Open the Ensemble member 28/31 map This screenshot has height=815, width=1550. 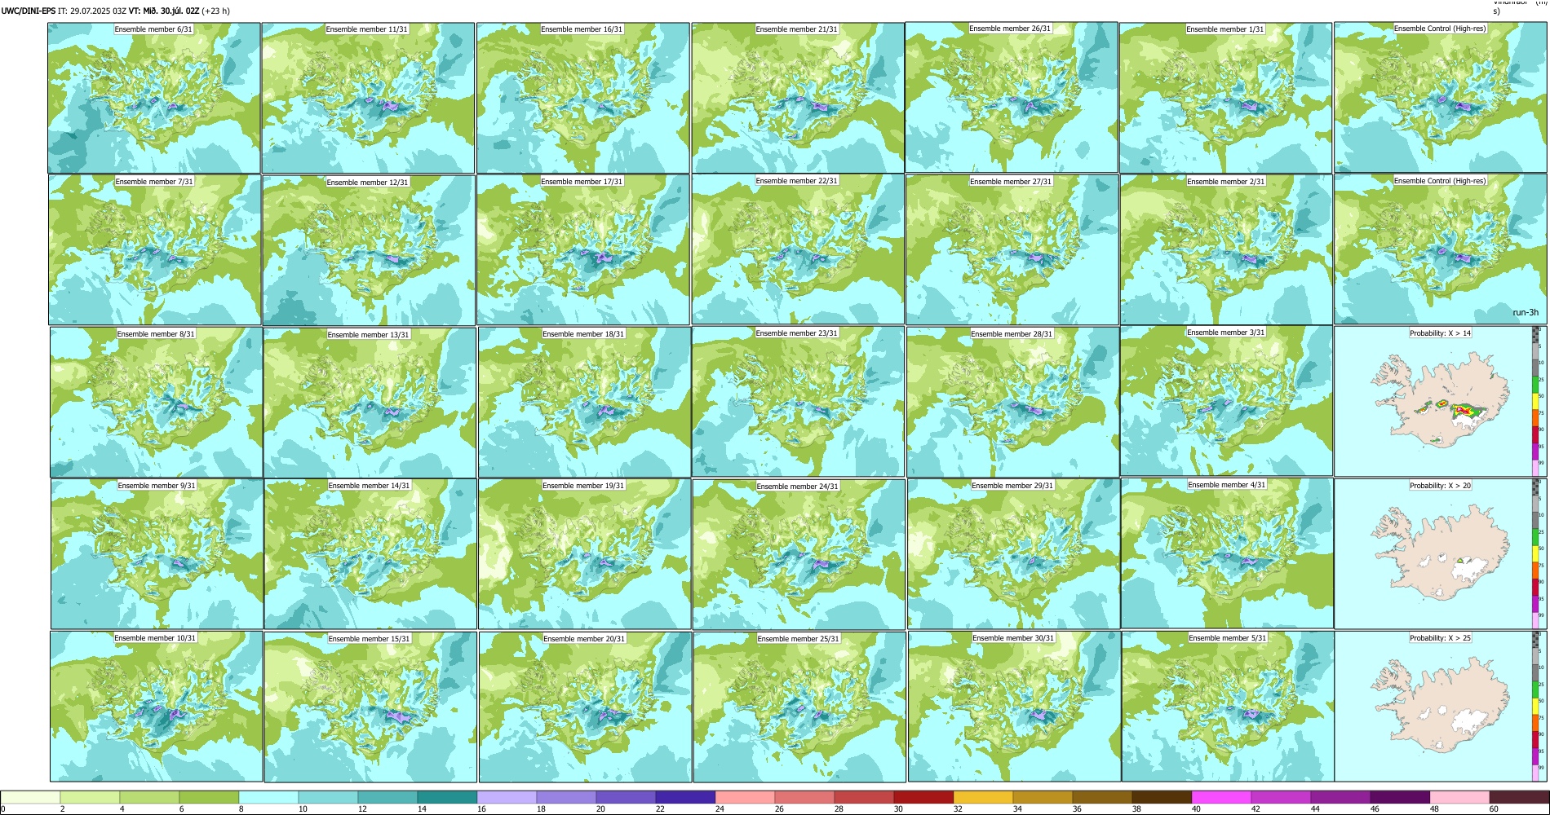pos(1012,403)
